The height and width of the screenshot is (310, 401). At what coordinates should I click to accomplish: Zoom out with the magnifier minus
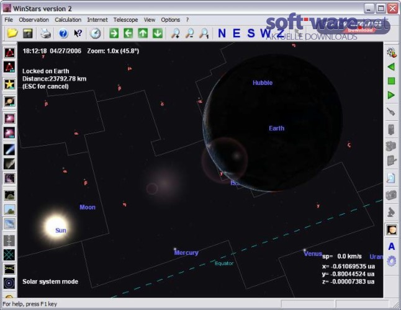[x=189, y=33]
